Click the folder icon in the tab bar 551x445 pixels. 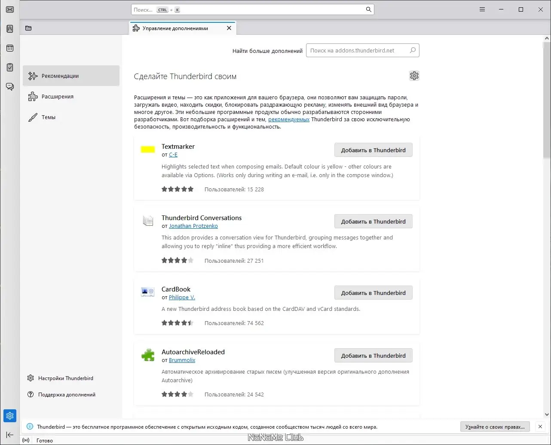tap(28, 28)
